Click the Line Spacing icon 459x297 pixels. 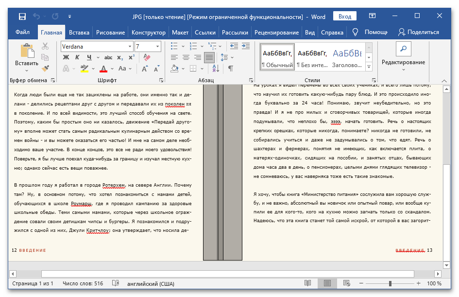pyautogui.click(x=224, y=57)
